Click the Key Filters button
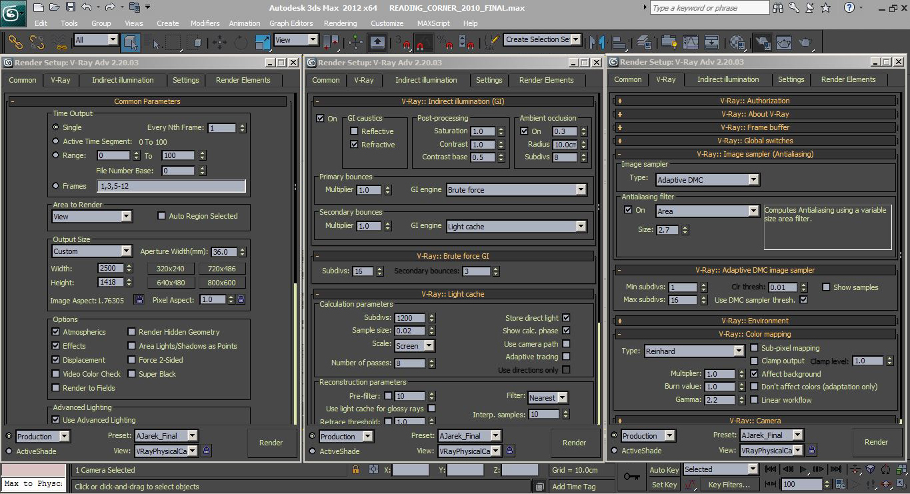Screen dimensions: 910x494 point(730,485)
